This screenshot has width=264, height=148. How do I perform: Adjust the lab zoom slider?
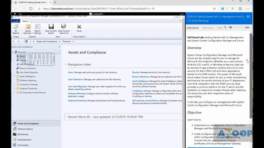coord(231,28)
